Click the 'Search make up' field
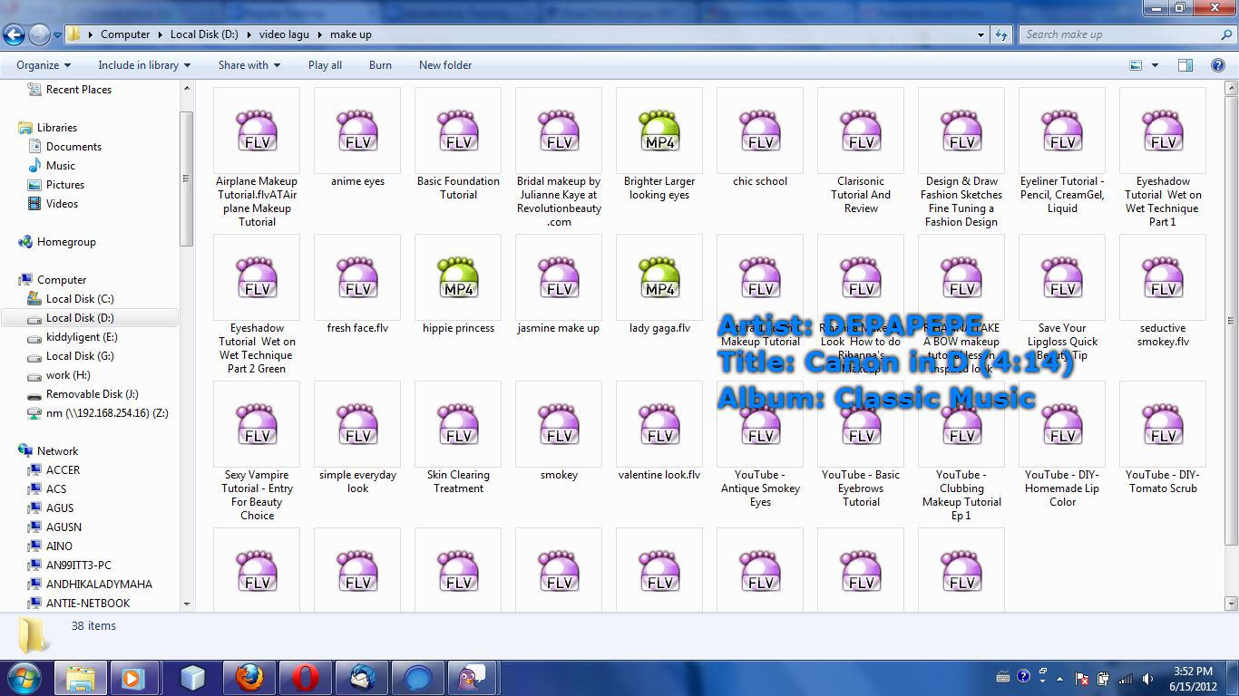1239x696 pixels. coord(1116,34)
